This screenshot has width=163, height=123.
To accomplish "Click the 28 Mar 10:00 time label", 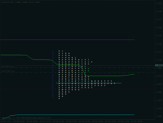I will 45,121.
